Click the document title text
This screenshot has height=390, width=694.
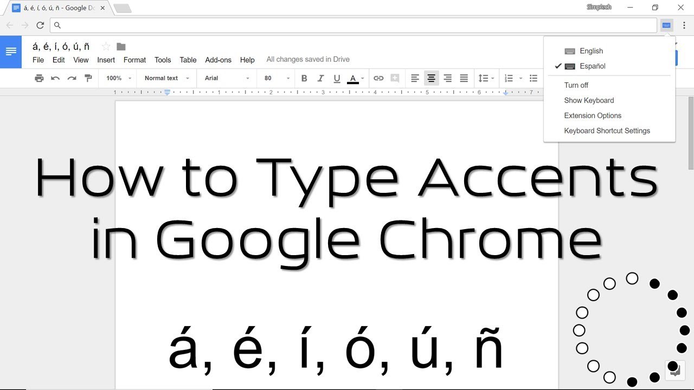point(61,47)
